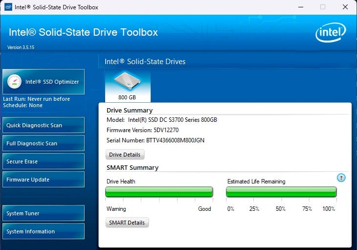
Task: Show System Information
Action: point(44,231)
